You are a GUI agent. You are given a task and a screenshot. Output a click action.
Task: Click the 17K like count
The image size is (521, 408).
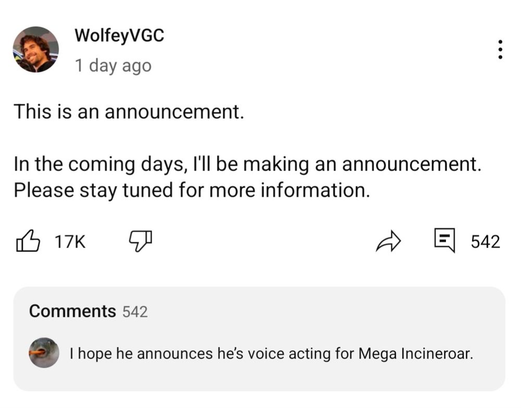(70, 242)
